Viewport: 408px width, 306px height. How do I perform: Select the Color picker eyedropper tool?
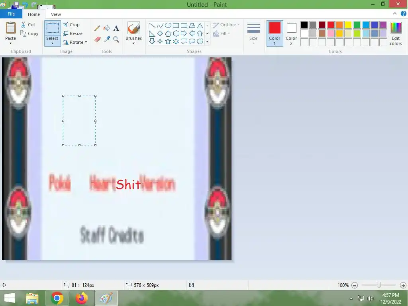pos(107,39)
